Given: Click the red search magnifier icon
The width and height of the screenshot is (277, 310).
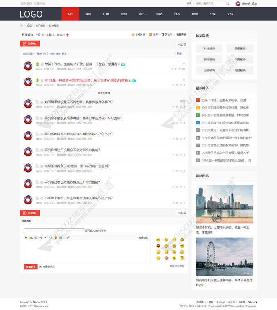Looking at the screenshot, I should coord(228,4).
